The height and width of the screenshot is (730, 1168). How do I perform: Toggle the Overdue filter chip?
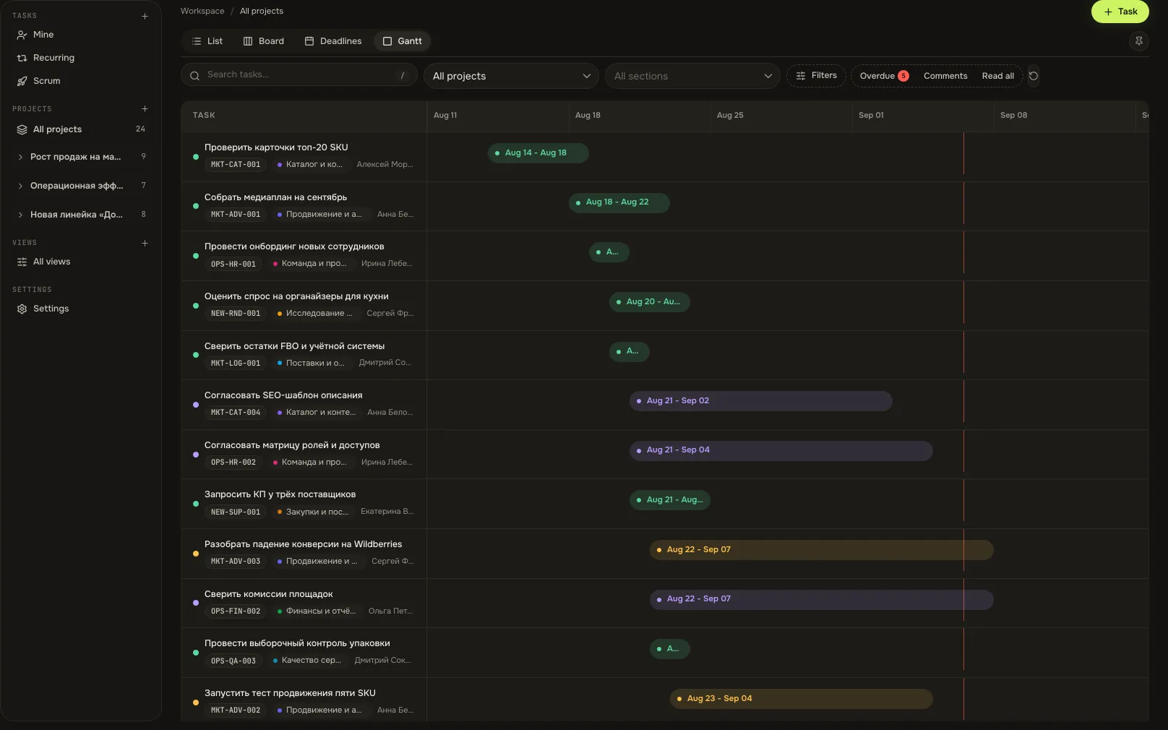click(x=884, y=76)
